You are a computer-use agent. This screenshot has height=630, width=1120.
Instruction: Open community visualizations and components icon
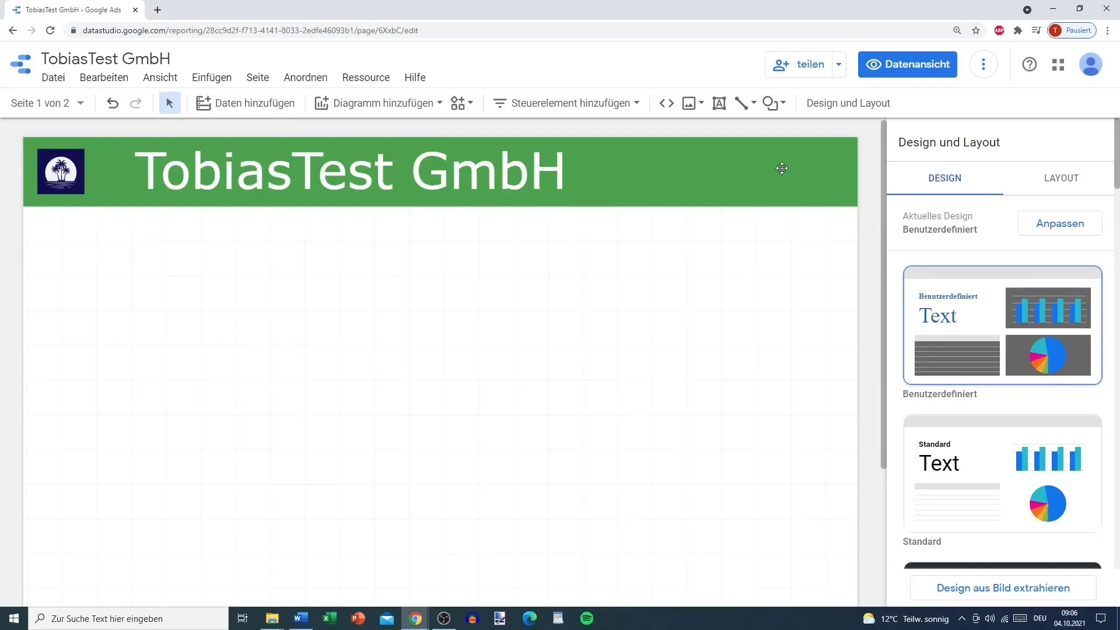[x=458, y=103]
